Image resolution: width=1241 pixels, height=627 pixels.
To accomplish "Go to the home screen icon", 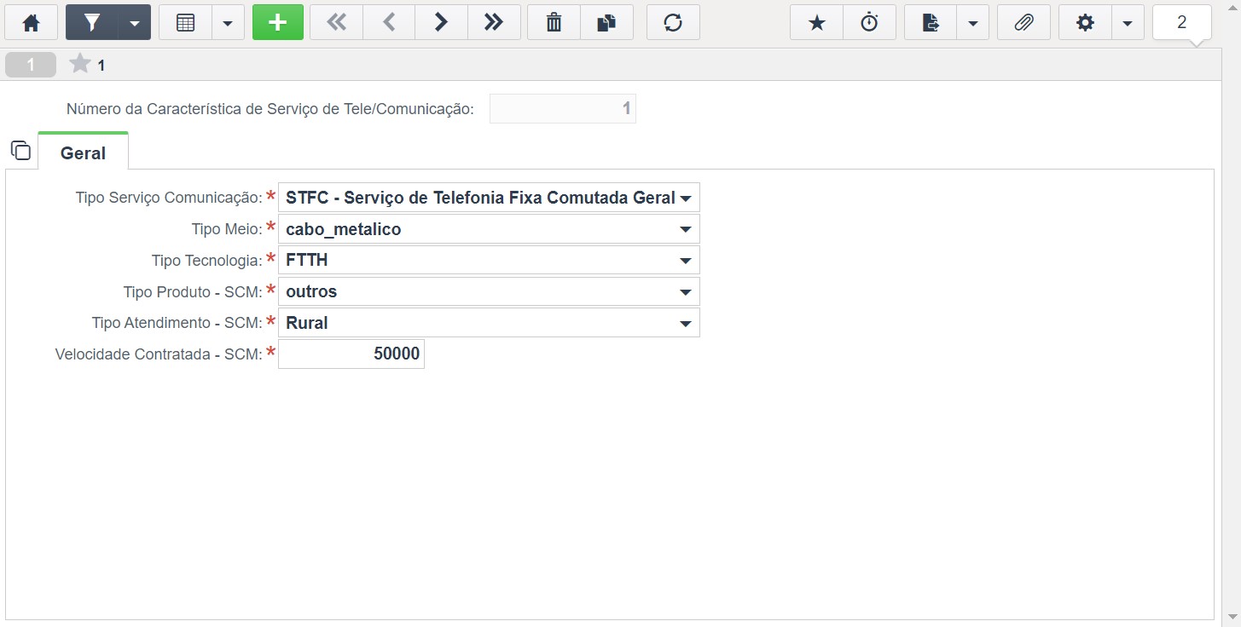I will pos(31,23).
